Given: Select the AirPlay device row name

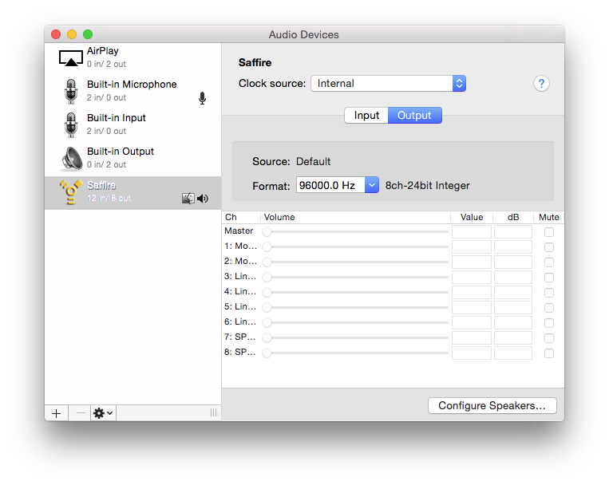Looking at the screenshot, I should click(102, 51).
